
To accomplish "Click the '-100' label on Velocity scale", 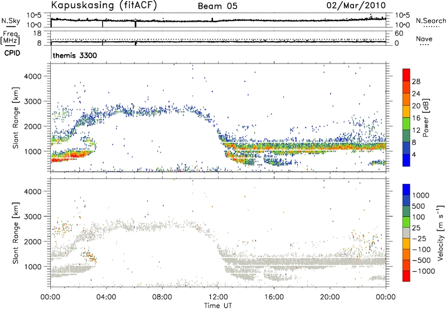I will click(x=421, y=249).
